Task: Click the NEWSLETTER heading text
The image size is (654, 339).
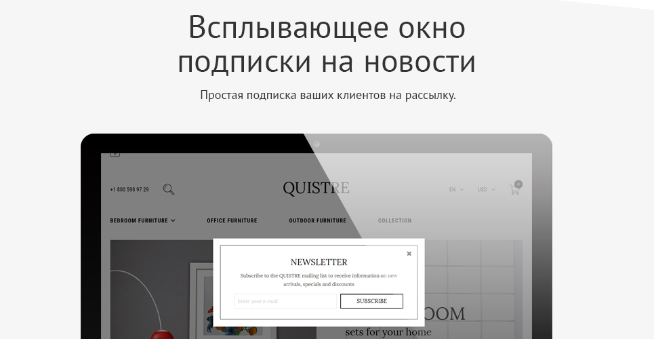Action: [319, 262]
